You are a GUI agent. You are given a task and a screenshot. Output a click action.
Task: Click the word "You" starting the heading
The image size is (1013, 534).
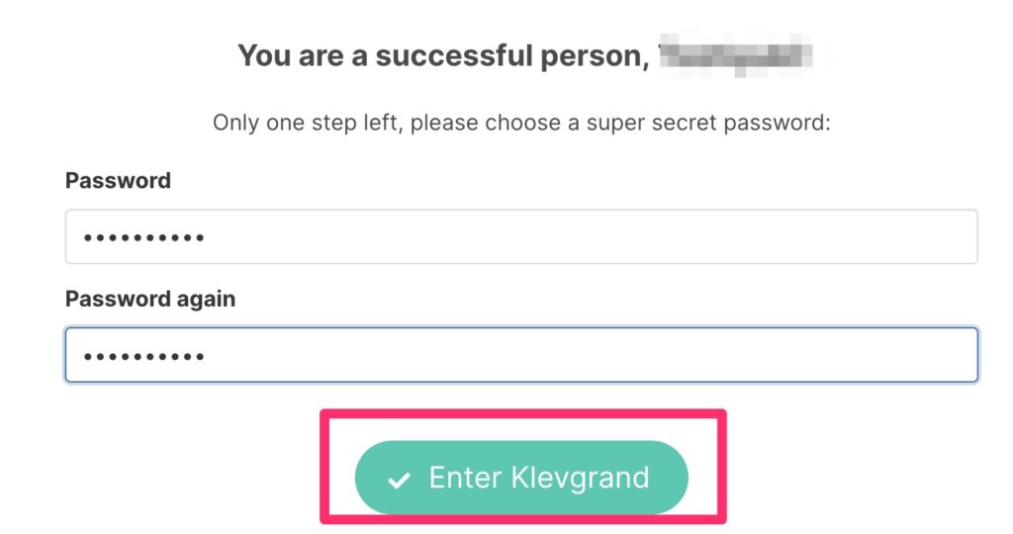click(x=263, y=55)
